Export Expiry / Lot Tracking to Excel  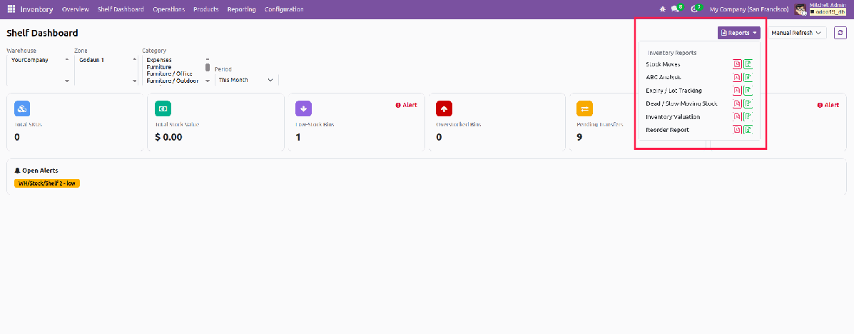[748, 91]
